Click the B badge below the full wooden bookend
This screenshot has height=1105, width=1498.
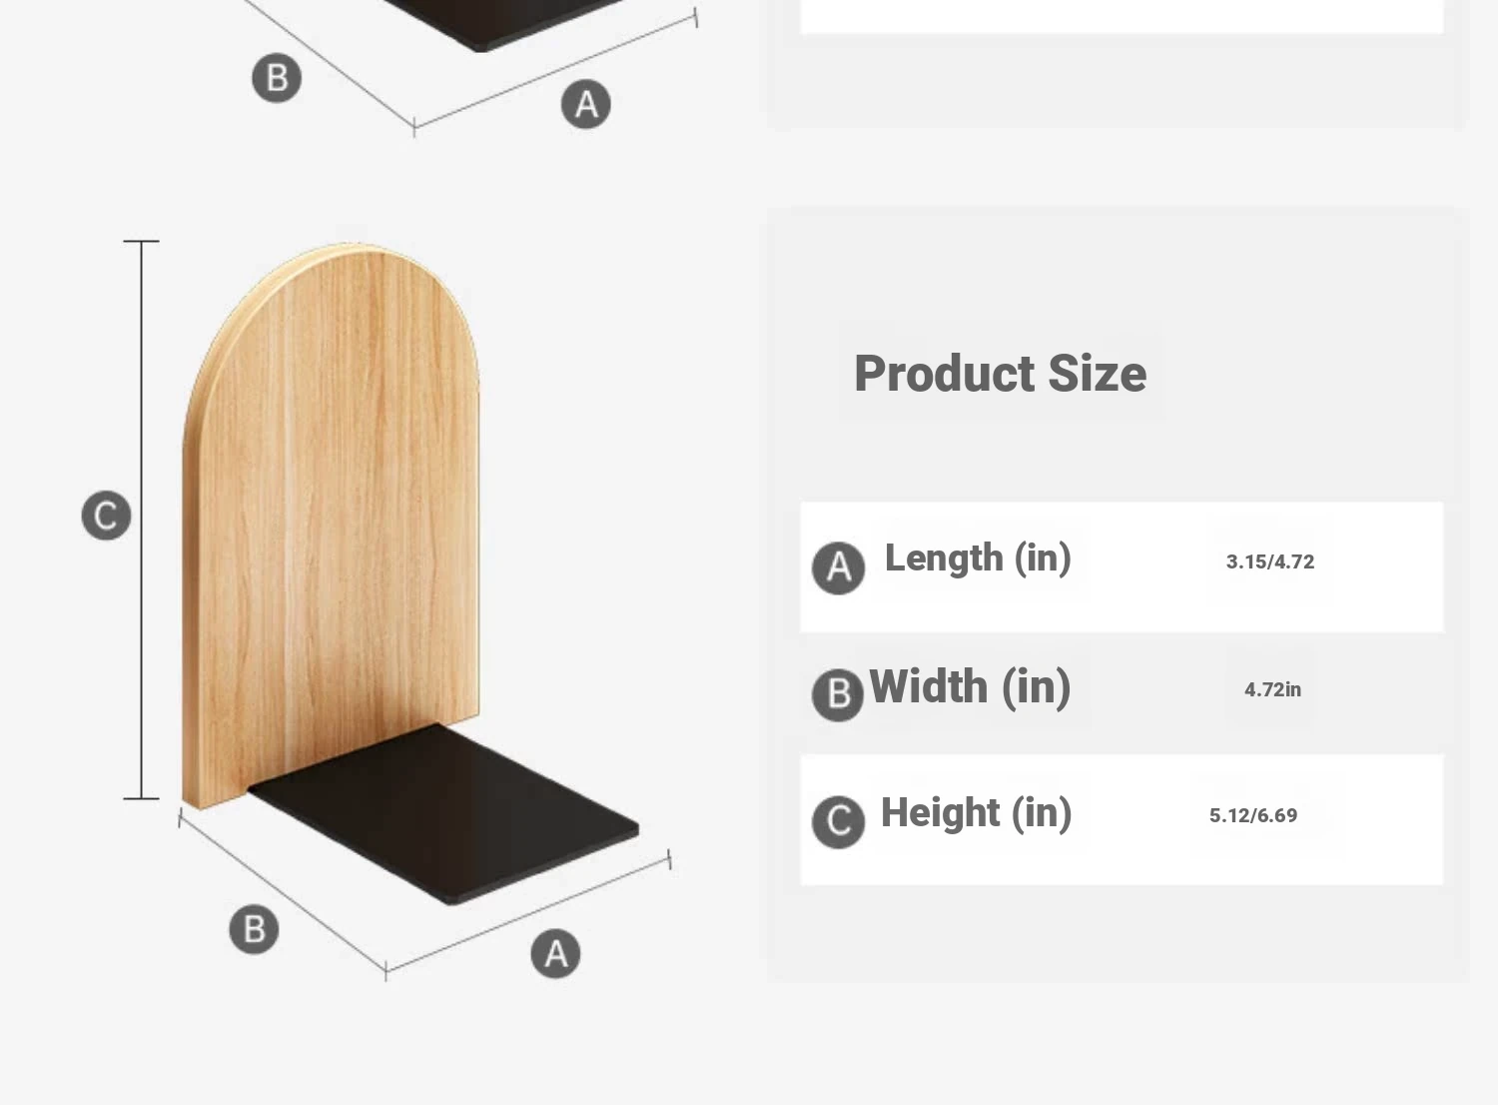(254, 929)
